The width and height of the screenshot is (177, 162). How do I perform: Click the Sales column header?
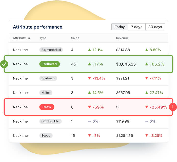pos(75,38)
